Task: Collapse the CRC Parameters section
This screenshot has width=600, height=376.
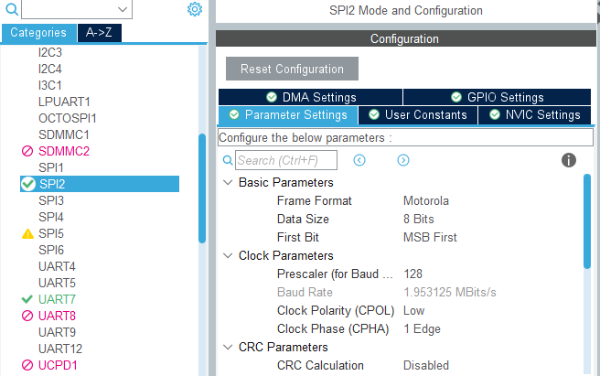Action: point(228,348)
